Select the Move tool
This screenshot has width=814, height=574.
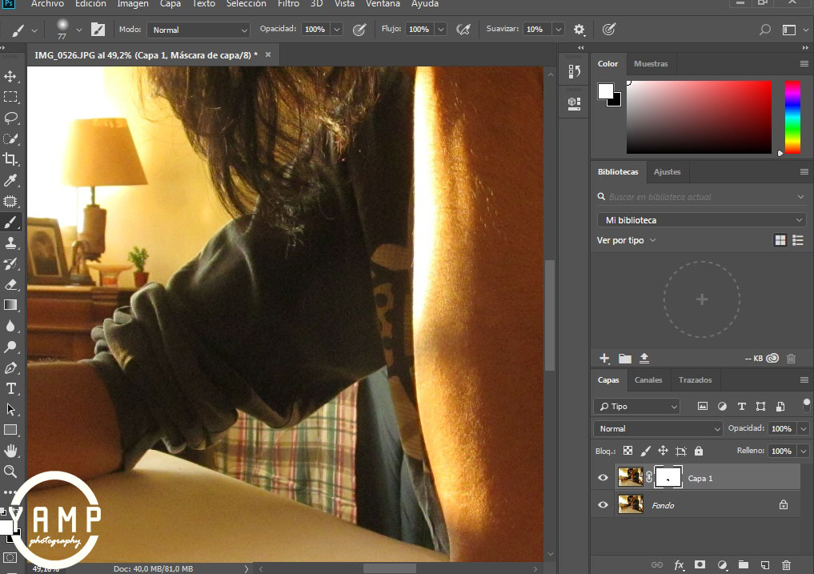click(10, 76)
